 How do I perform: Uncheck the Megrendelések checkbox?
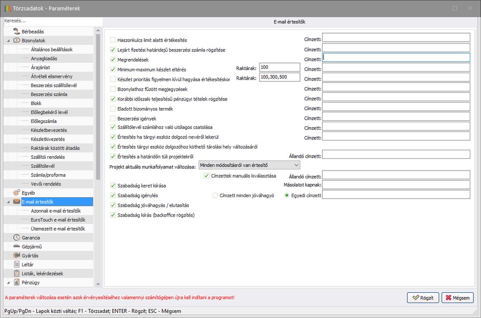(113, 59)
